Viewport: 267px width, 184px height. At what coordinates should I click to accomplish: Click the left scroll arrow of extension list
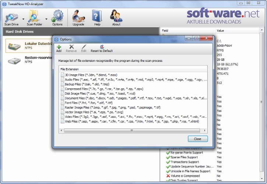click(x=62, y=131)
